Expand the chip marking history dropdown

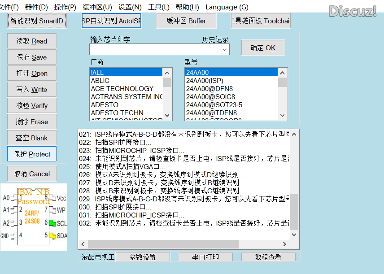(x=225, y=49)
